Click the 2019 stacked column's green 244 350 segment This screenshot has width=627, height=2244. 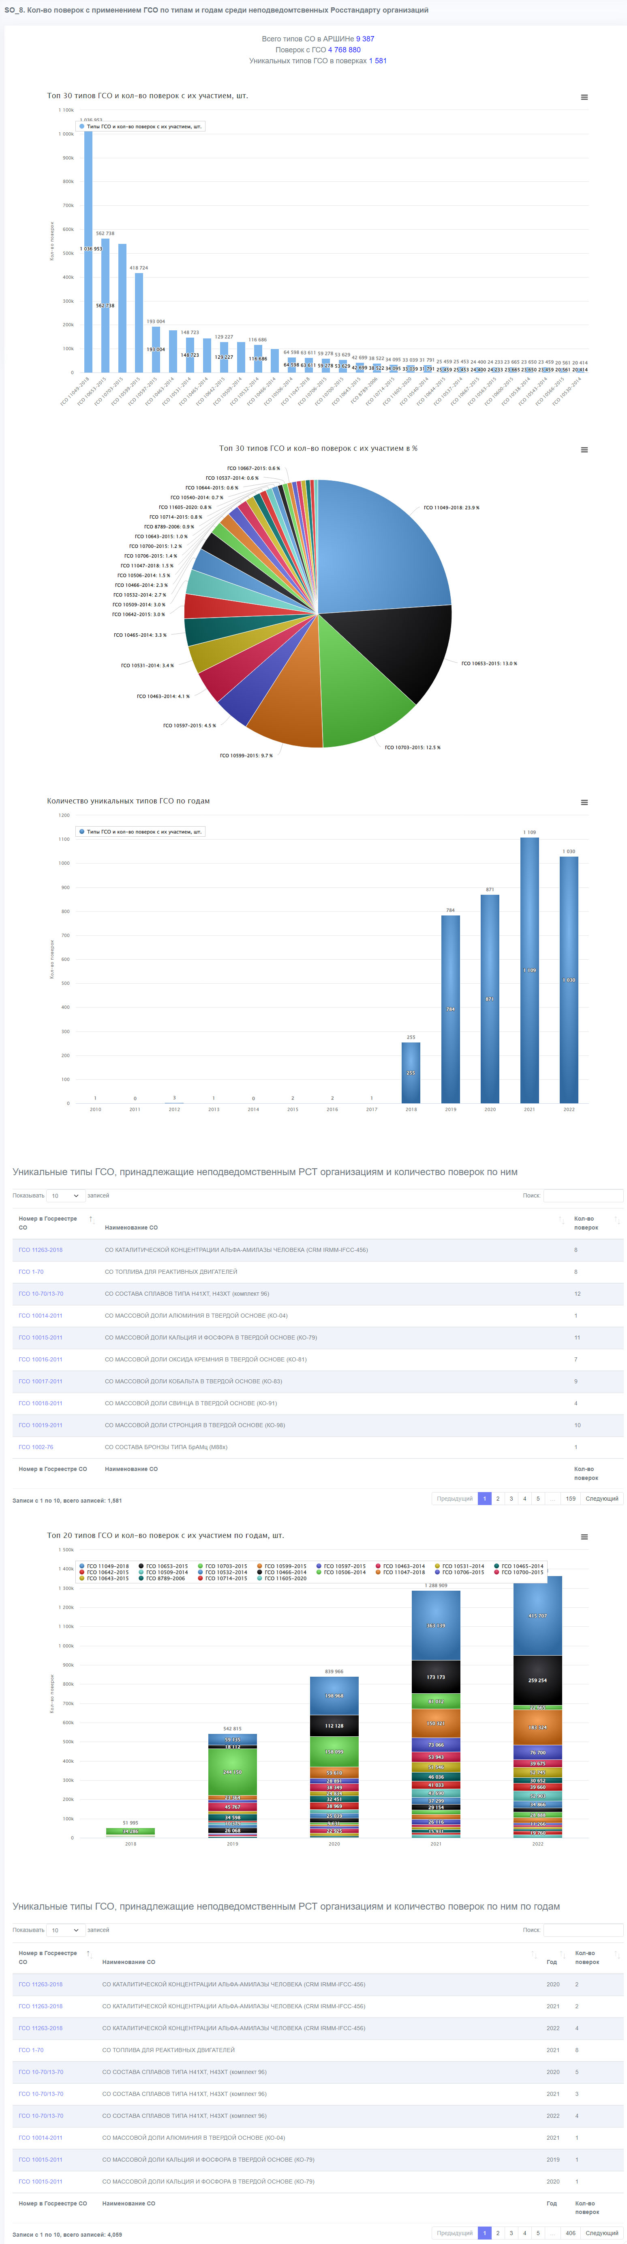pos(232,1772)
